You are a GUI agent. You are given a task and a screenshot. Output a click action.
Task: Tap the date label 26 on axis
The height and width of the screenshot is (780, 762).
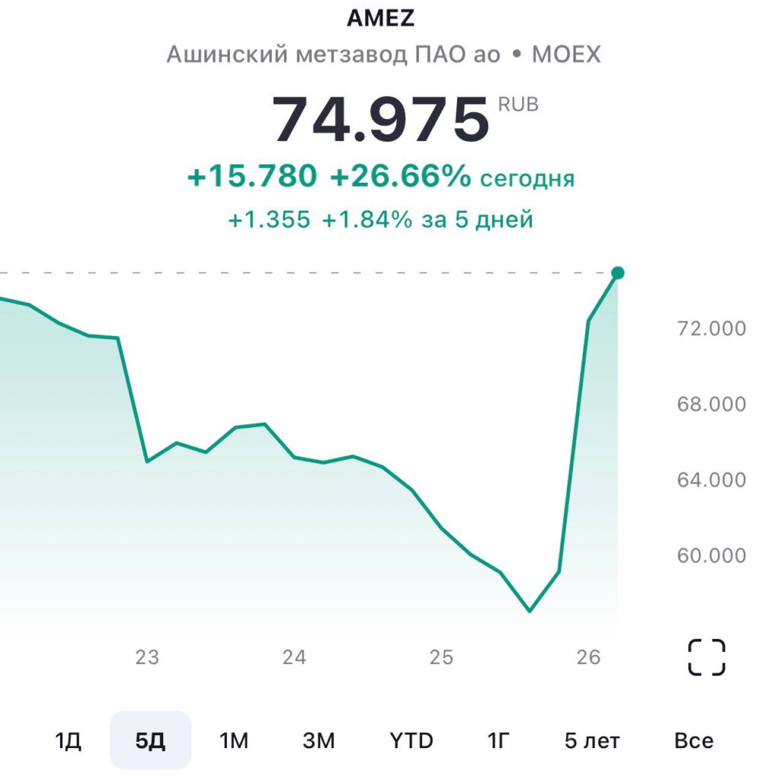(589, 657)
